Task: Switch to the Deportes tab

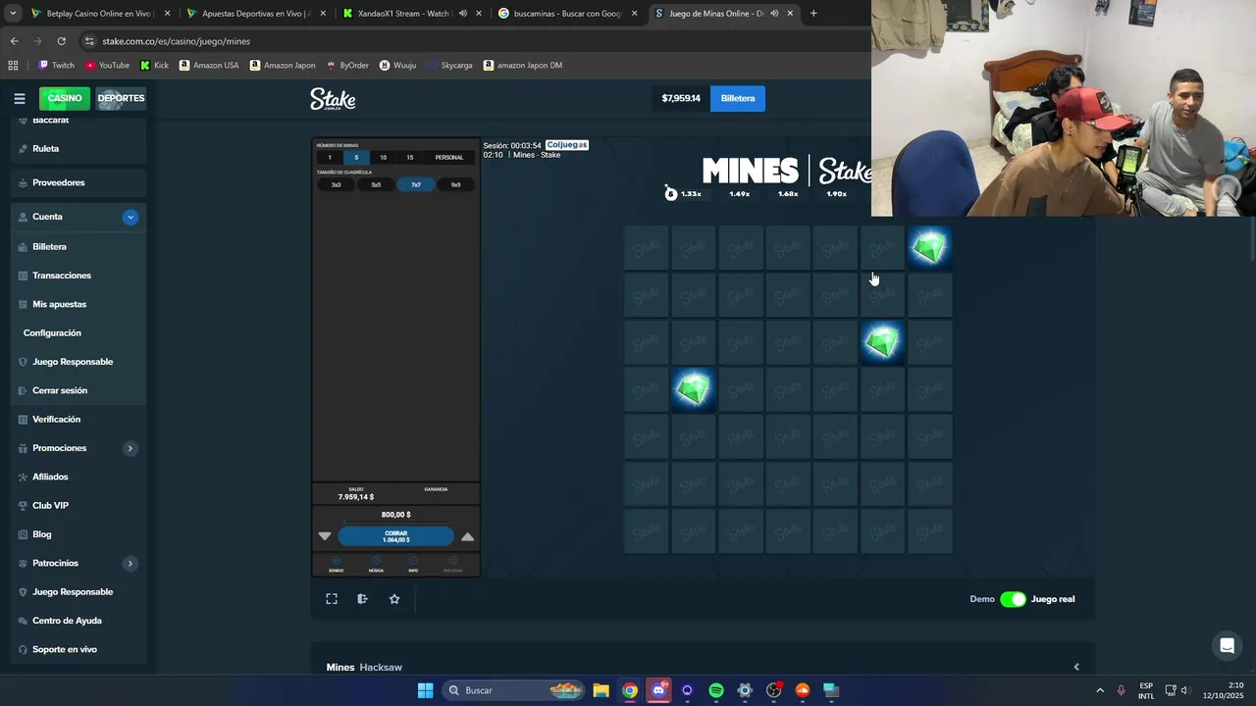Action: pos(121,98)
